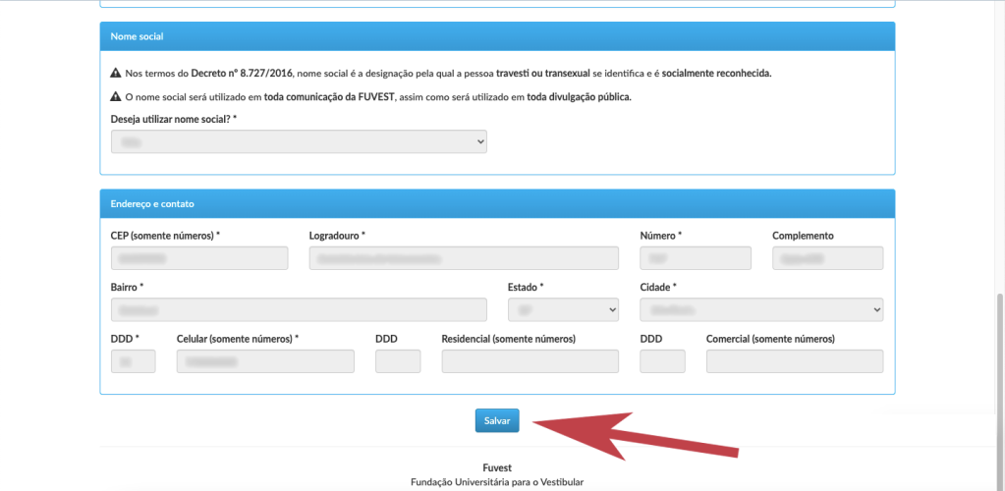Click the DDD field for Celular

pyautogui.click(x=134, y=361)
